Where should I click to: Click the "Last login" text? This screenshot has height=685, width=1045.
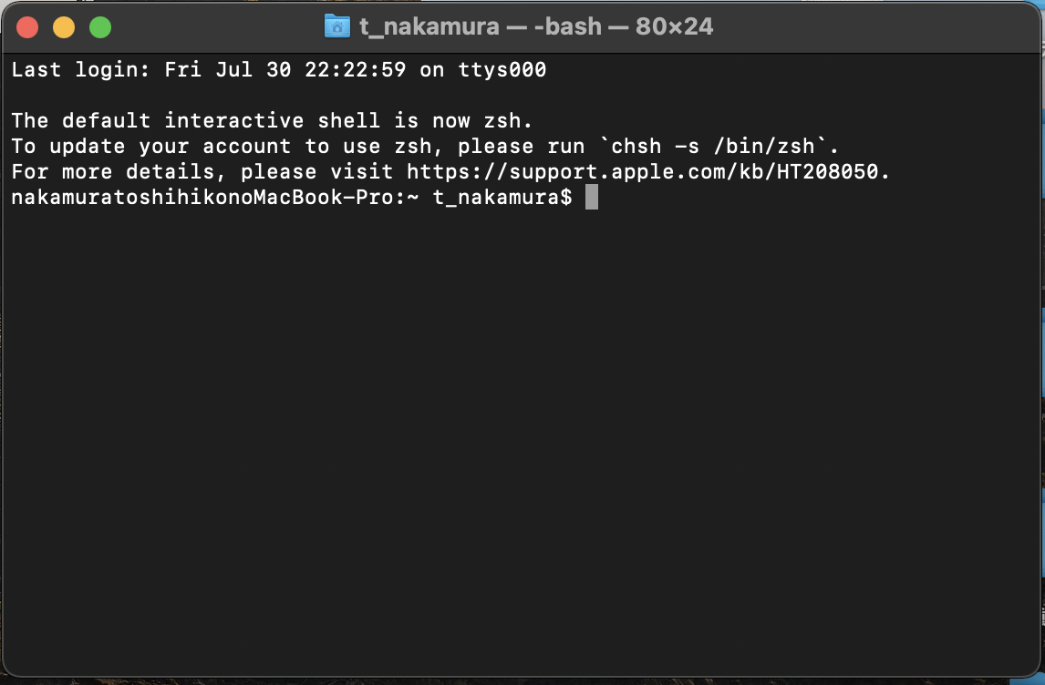point(80,70)
